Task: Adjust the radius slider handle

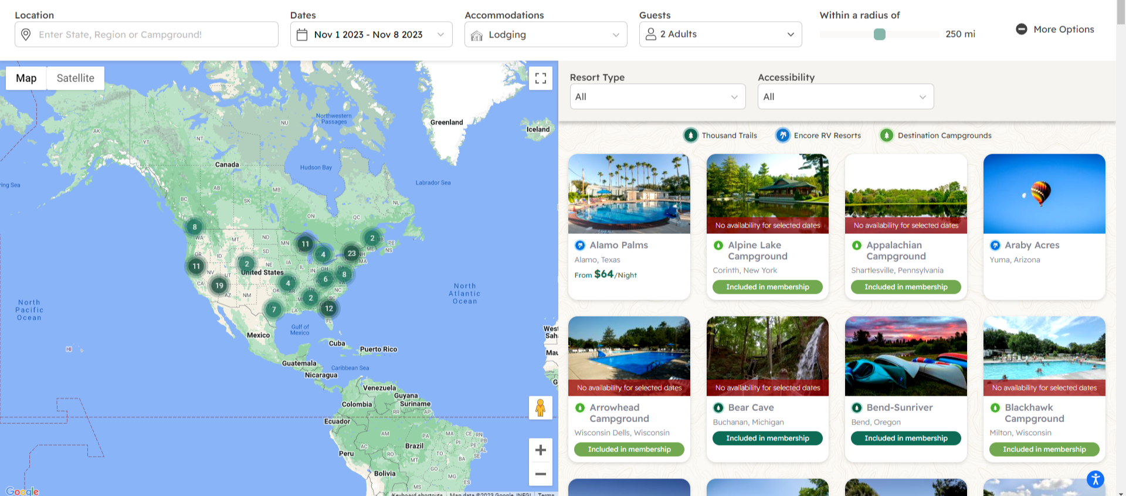Action: [x=879, y=35]
